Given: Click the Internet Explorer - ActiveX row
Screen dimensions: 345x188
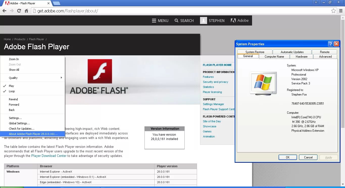Looking at the screenshot, I should 101,172.
